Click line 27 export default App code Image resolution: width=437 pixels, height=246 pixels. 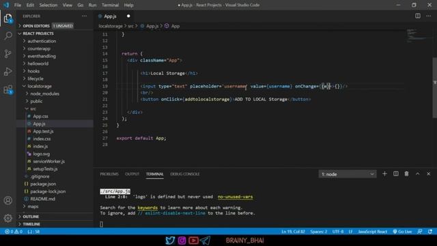pos(141,138)
